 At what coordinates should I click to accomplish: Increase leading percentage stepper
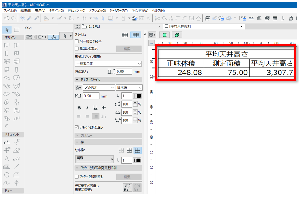[x=135, y=103]
